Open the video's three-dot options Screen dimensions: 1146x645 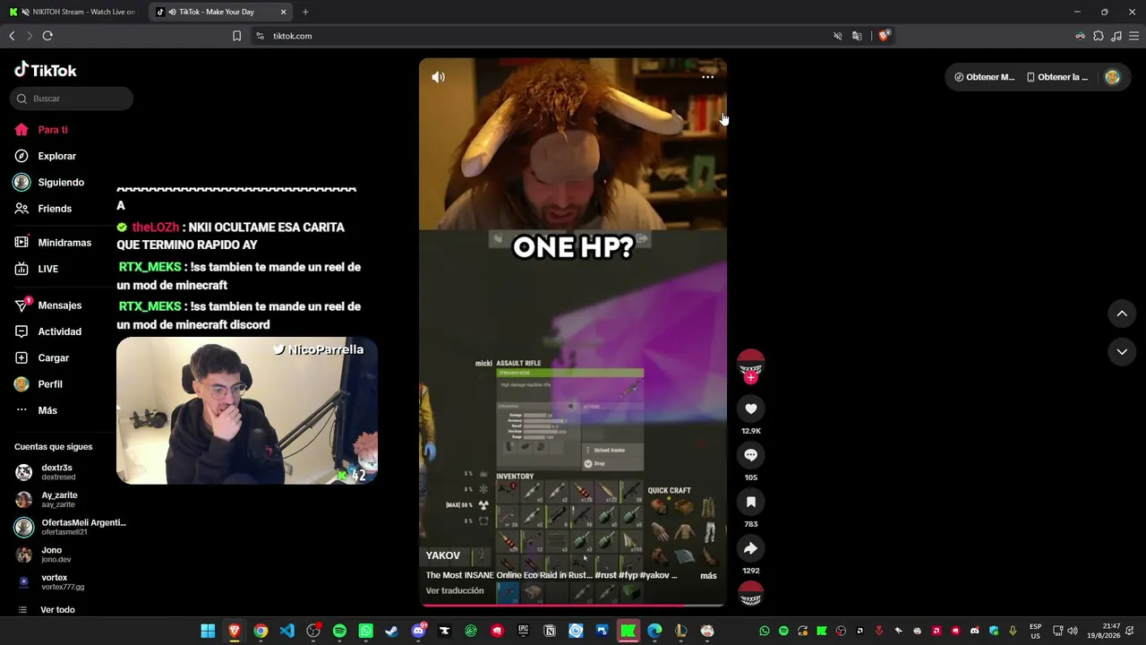707,77
